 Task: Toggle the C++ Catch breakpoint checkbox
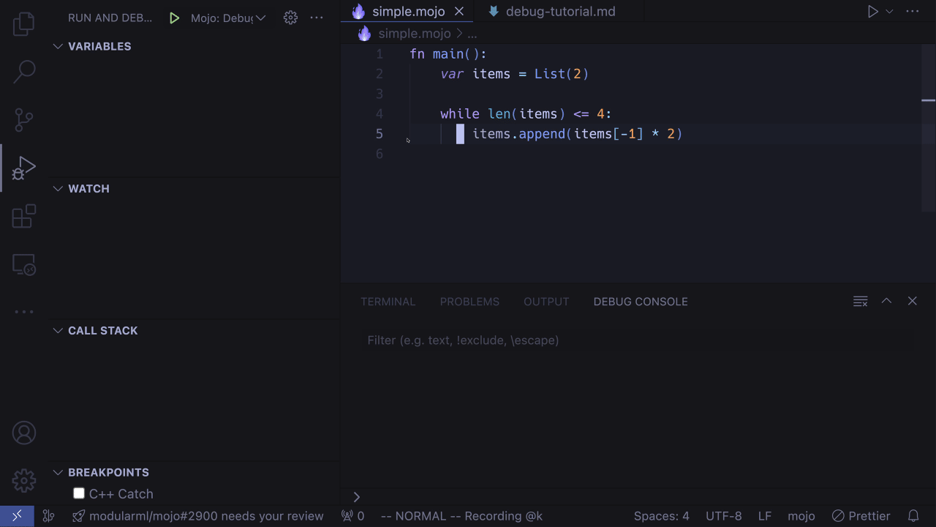click(x=79, y=493)
